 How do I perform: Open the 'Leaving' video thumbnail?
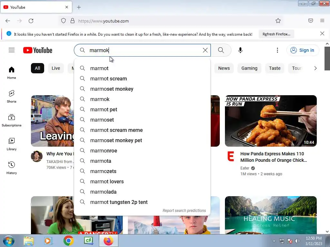pyautogui.click(x=53, y=121)
